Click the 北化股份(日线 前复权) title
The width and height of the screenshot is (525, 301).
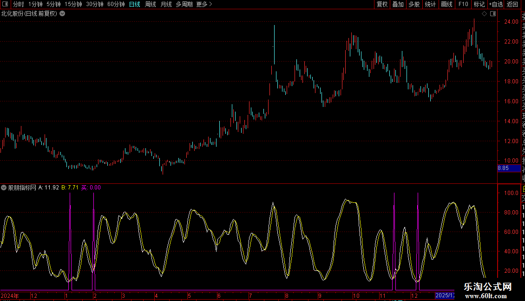(x=29, y=14)
